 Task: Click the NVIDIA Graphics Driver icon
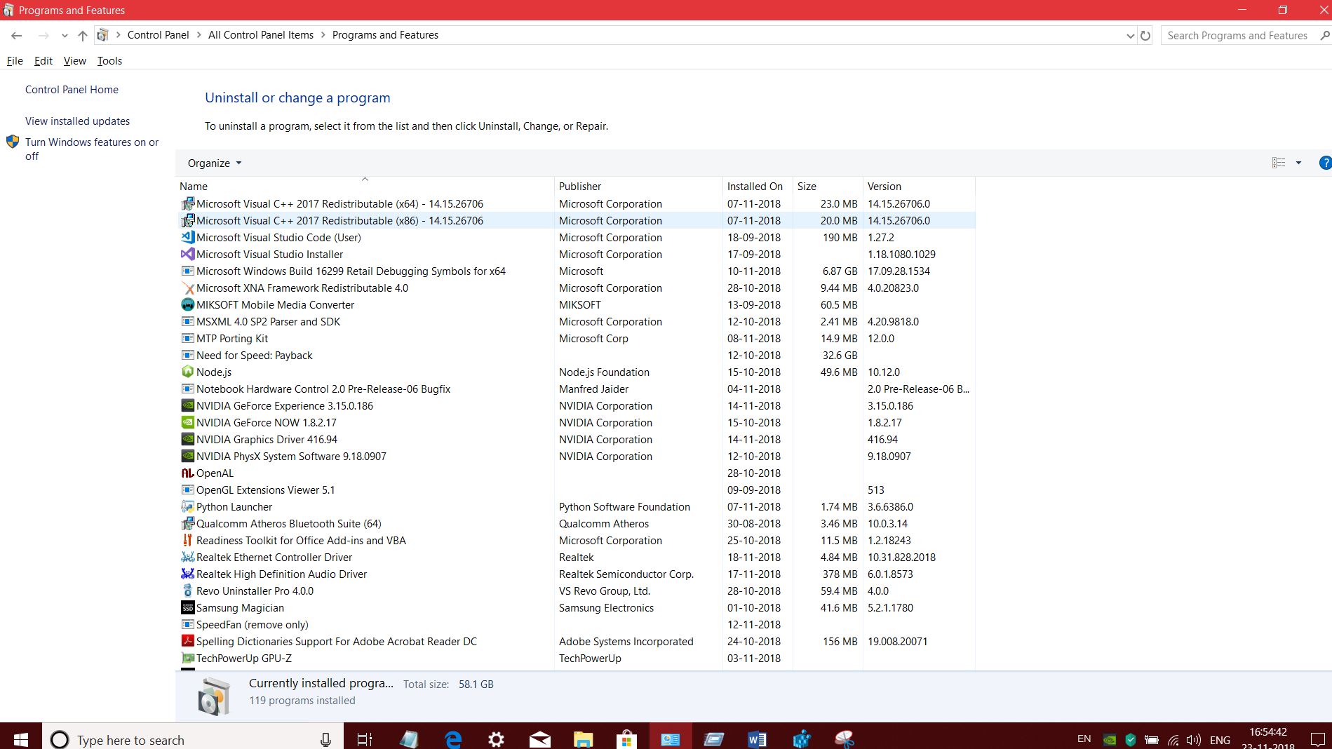(187, 439)
